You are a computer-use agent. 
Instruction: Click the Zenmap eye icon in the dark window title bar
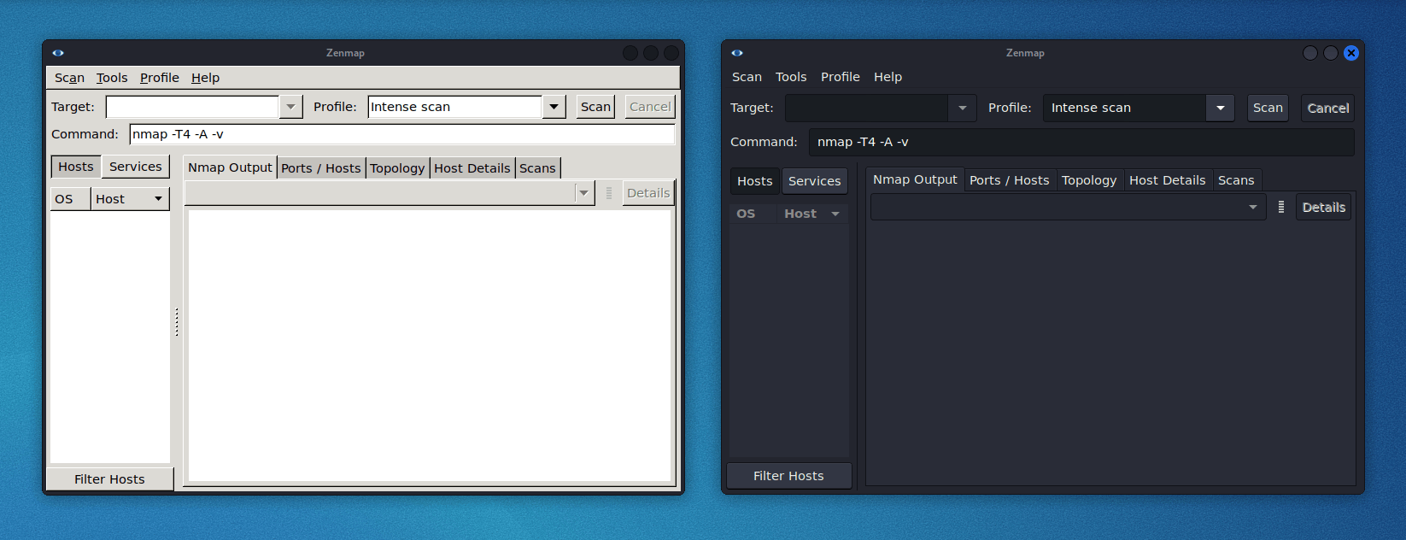(737, 53)
